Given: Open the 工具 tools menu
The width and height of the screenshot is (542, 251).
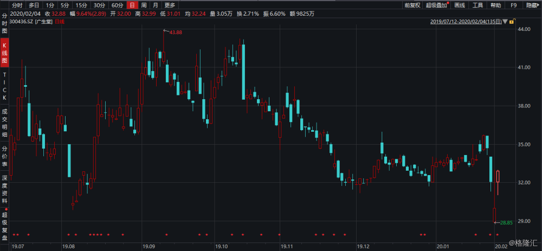Looking at the screenshot, I should pos(478,5).
